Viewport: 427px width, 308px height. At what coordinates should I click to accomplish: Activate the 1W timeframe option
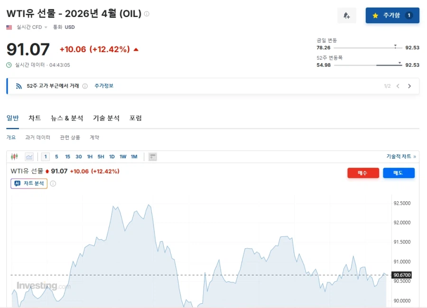tap(123, 156)
